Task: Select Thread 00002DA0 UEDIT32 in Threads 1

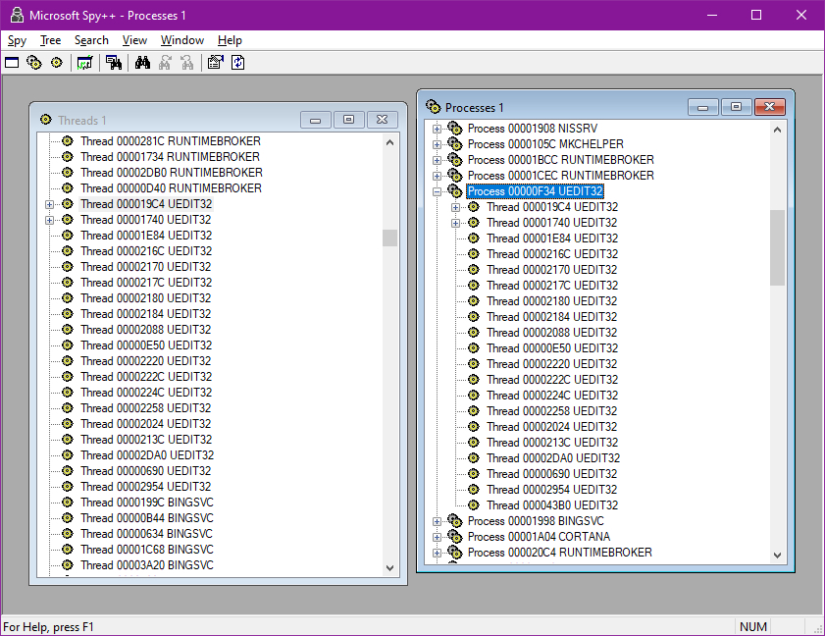Action: 147,454
